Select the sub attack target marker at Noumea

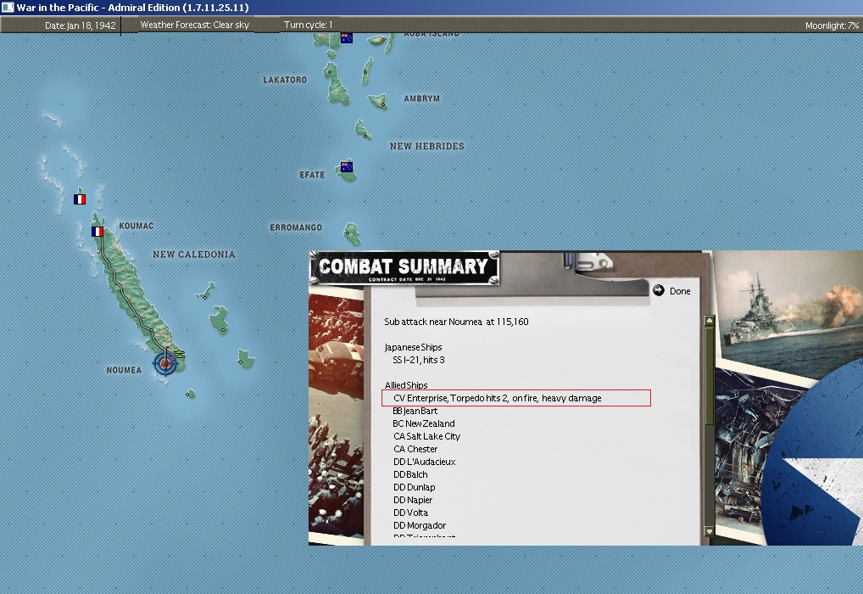point(164,362)
